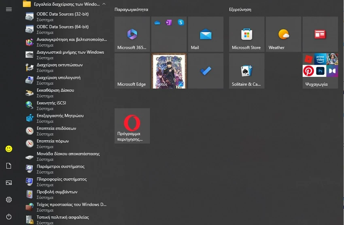This screenshot has height=225, width=344.
Task: Open ODBC Data Sources (32-bit)
Action: [x=66, y=17]
